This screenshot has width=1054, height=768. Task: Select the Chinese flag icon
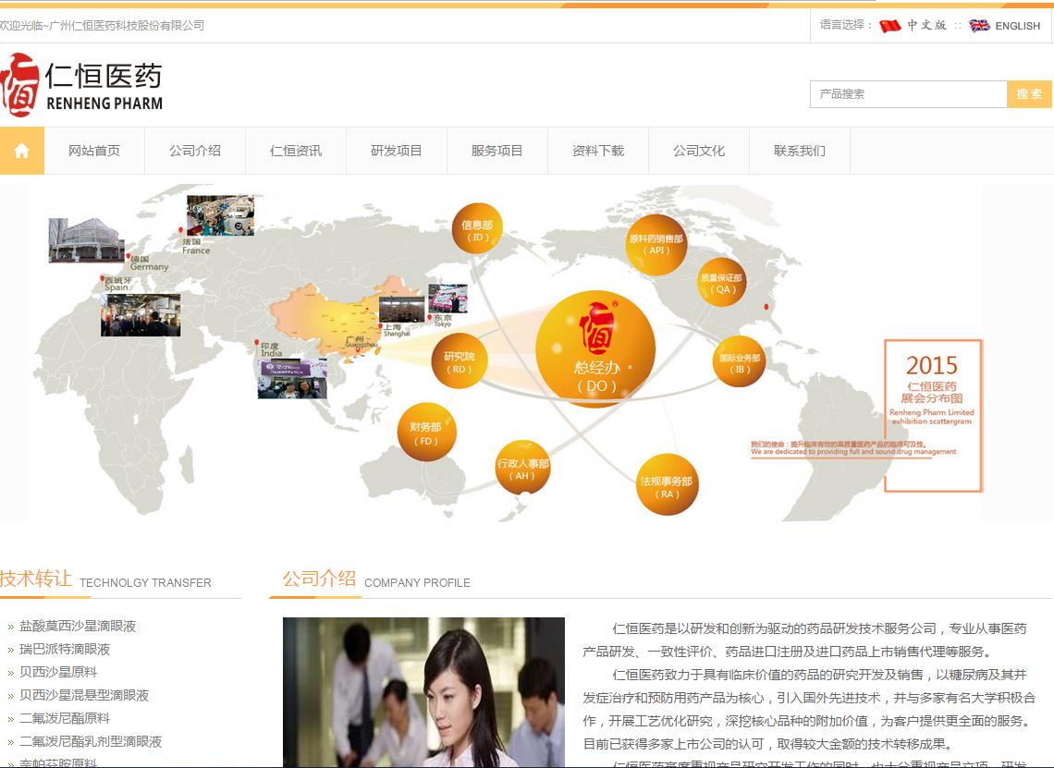[x=890, y=26]
